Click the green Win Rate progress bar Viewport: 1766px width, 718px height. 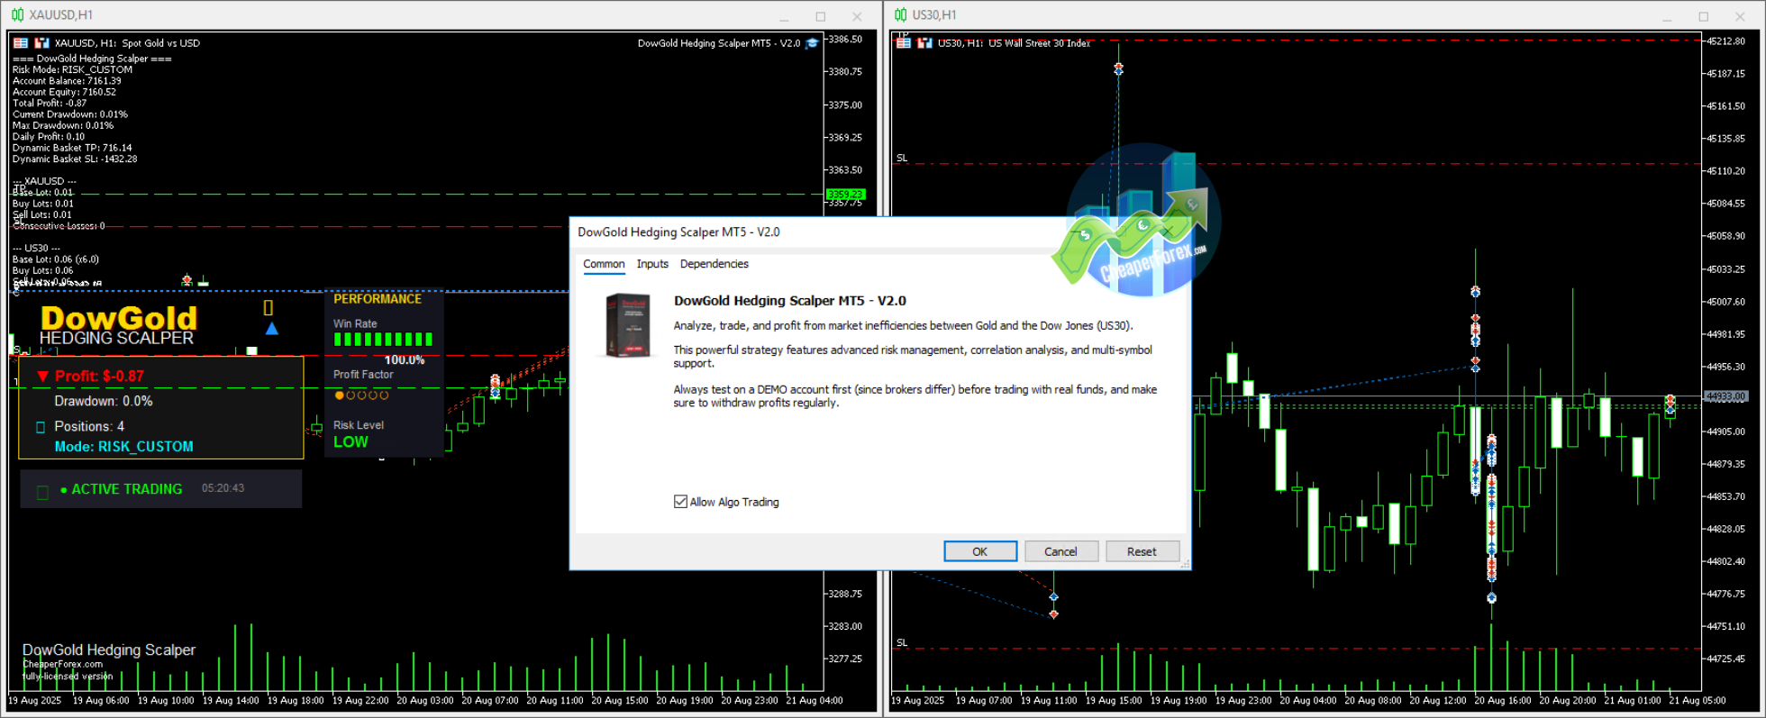[384, 340]
